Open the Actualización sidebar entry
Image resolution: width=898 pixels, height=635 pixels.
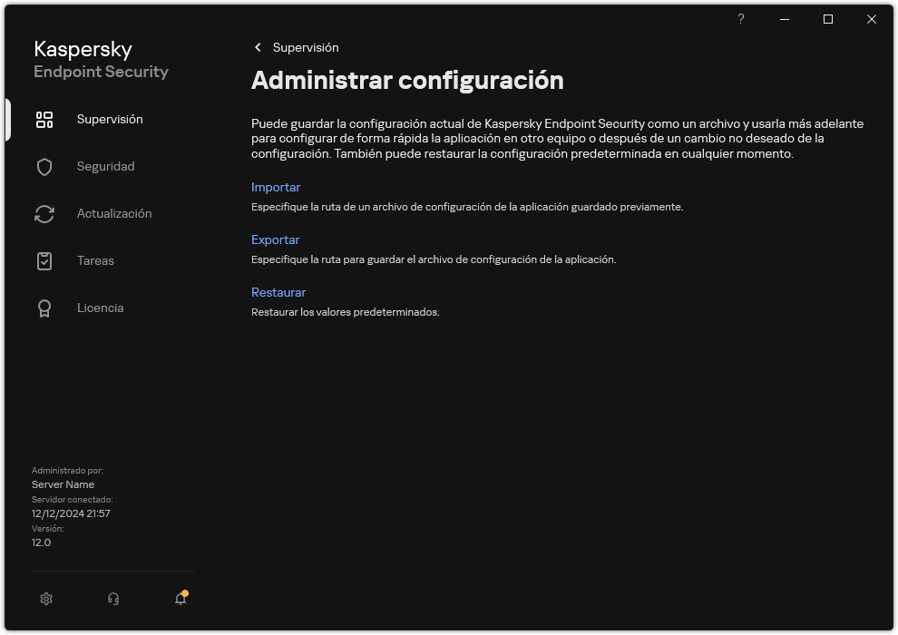[116, 213]
